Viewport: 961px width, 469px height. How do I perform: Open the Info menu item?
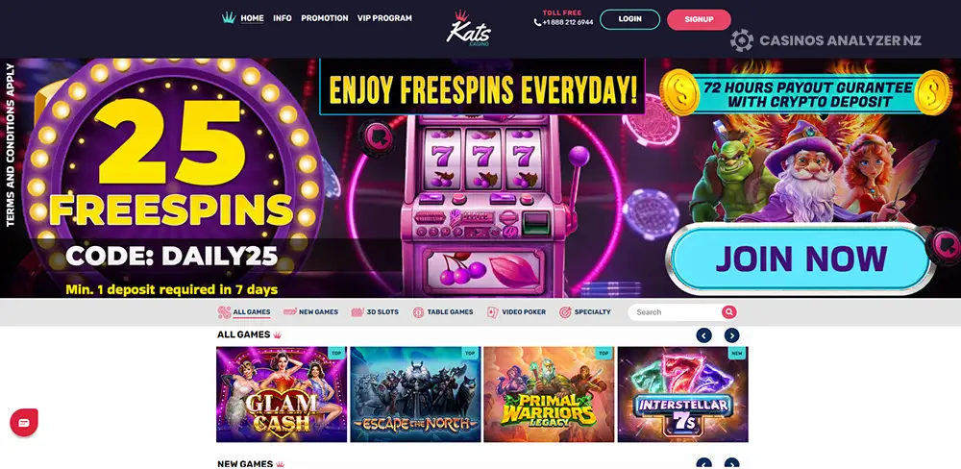tap(282, 18)
